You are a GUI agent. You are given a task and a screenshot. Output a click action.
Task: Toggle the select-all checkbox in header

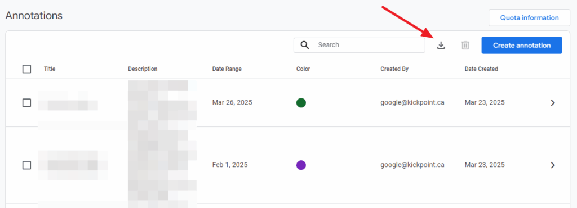point(26,69)
